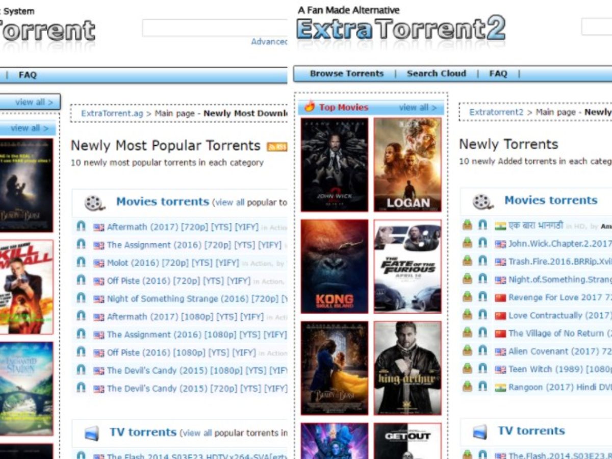612x459 pixels.
Task: Open the Search Cloud menu item
Action: click(x=436, y=73)
